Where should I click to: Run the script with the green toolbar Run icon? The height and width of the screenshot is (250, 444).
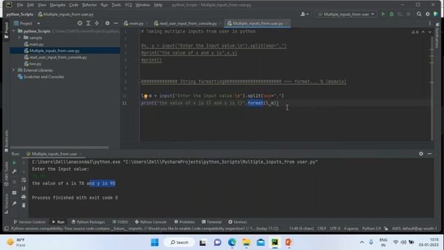[x=383, y=14]
